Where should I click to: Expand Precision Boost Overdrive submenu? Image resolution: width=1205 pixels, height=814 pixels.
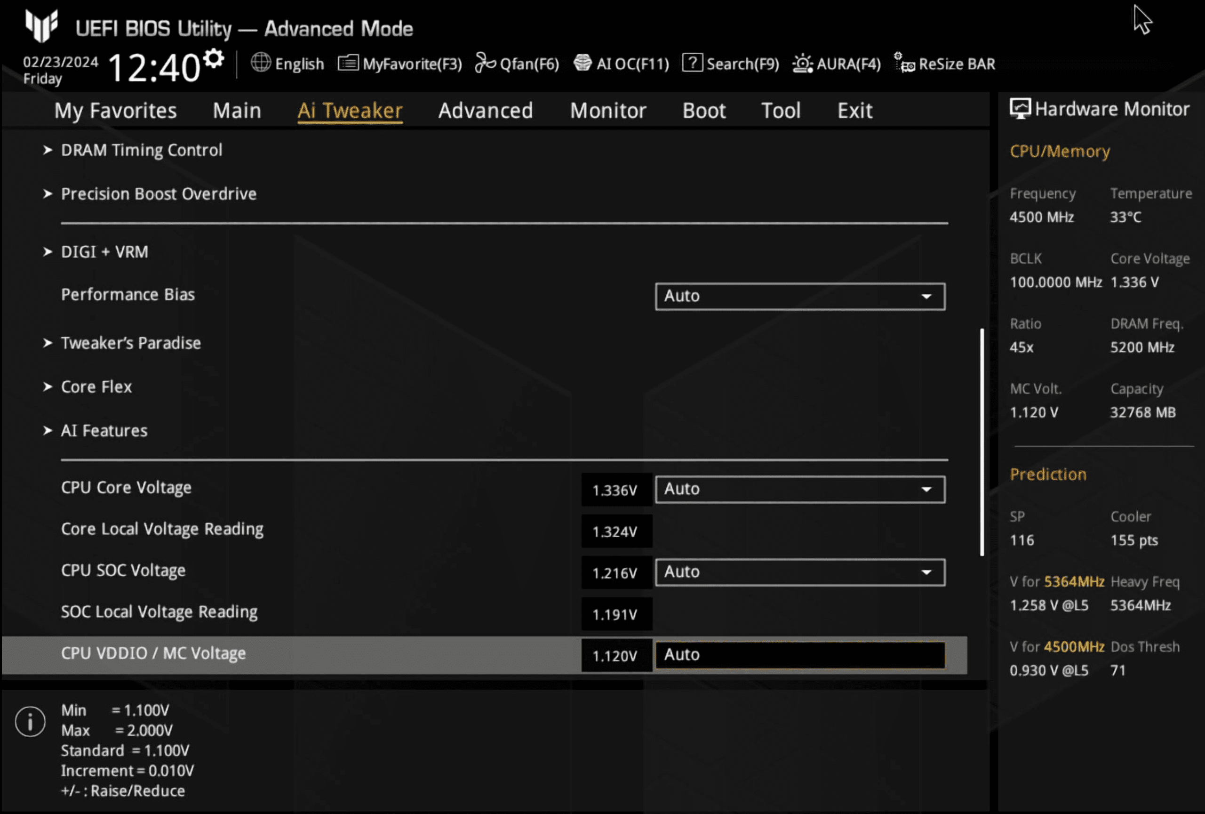tap(159, 193)
